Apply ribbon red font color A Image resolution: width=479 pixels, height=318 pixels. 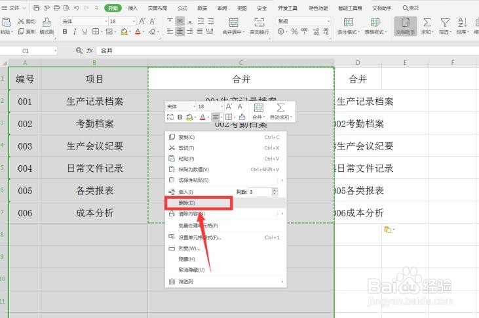[x=138, y=31]
